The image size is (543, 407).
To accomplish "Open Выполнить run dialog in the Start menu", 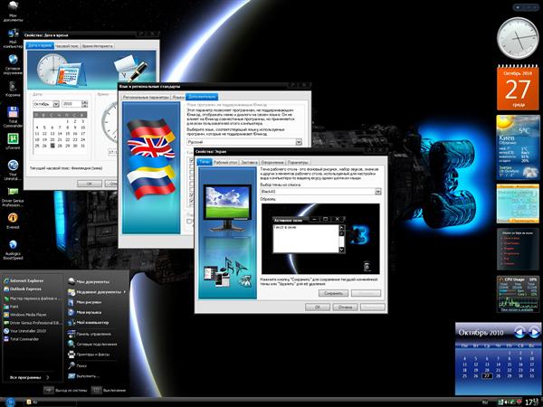I will 83,376.
